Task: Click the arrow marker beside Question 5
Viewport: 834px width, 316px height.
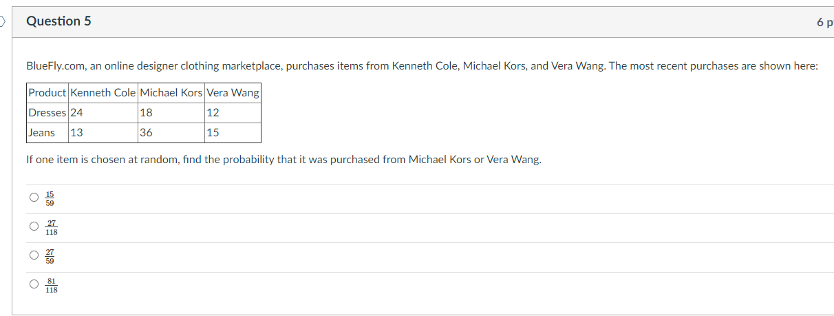Action: (3, 21)
